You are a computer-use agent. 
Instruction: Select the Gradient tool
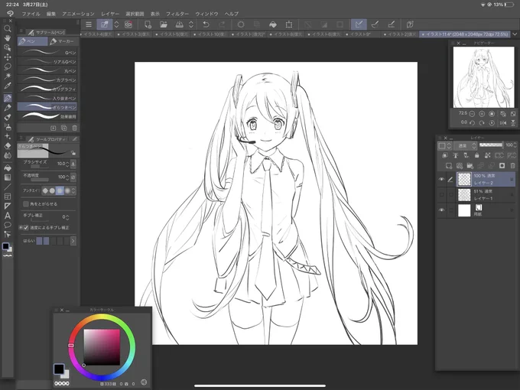(x=8, y=177)
